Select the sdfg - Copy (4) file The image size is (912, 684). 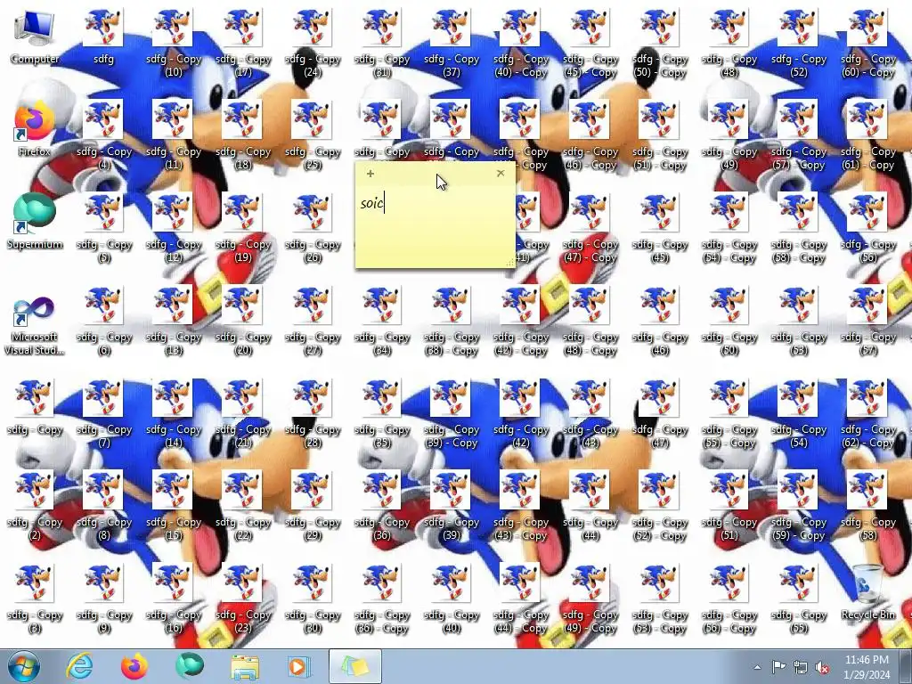[x=103, y=135]
